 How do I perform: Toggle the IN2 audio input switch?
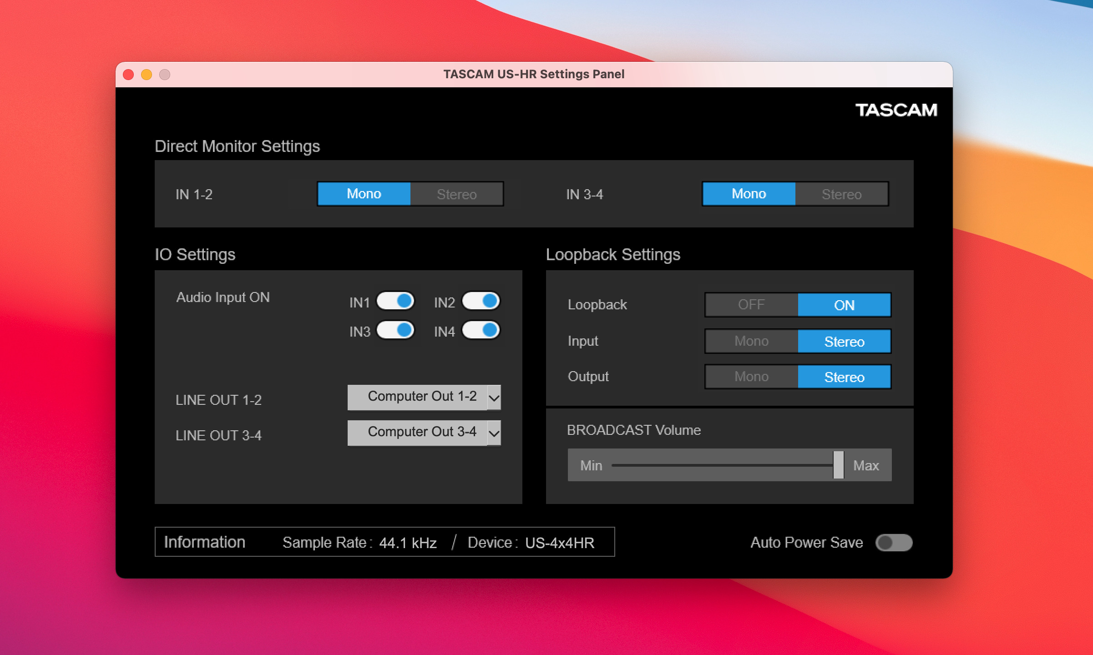pos(481,301)
